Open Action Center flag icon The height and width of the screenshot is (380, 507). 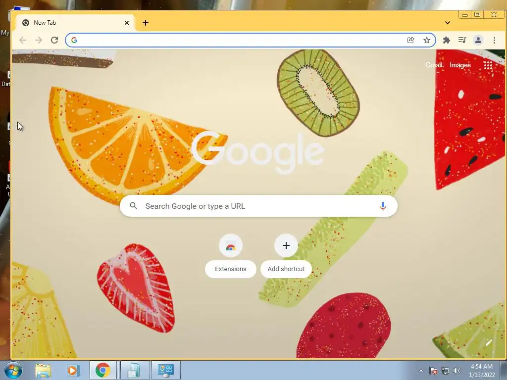click(433, 371)
